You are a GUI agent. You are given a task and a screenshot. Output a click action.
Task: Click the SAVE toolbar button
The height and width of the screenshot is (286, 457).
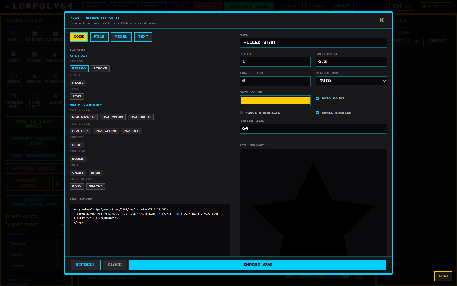click(x=291, y=6)
